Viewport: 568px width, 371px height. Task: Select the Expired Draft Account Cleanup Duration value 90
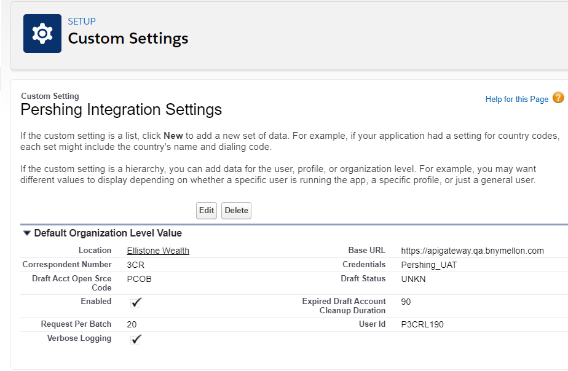(x=406, y=302)
